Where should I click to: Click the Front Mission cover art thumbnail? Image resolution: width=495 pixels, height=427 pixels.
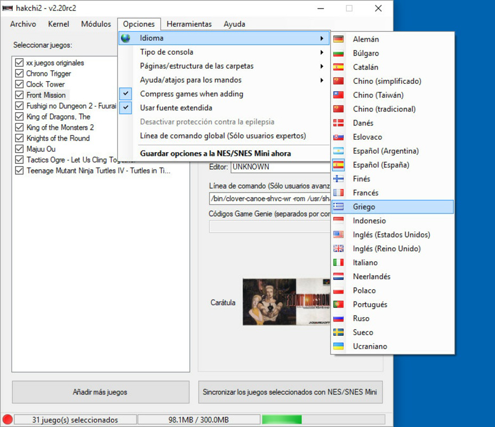[x=286, y=302]
